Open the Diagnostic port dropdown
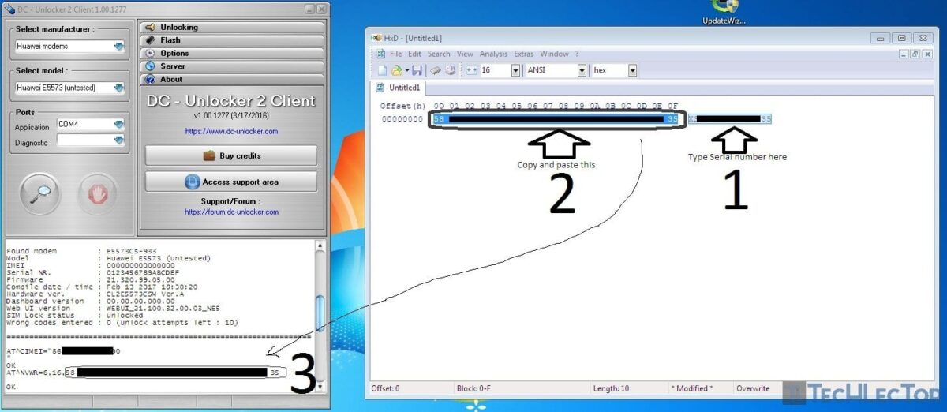947x412 pixels. click(x=119, y=141)
